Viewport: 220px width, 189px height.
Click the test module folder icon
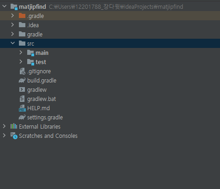30,62
